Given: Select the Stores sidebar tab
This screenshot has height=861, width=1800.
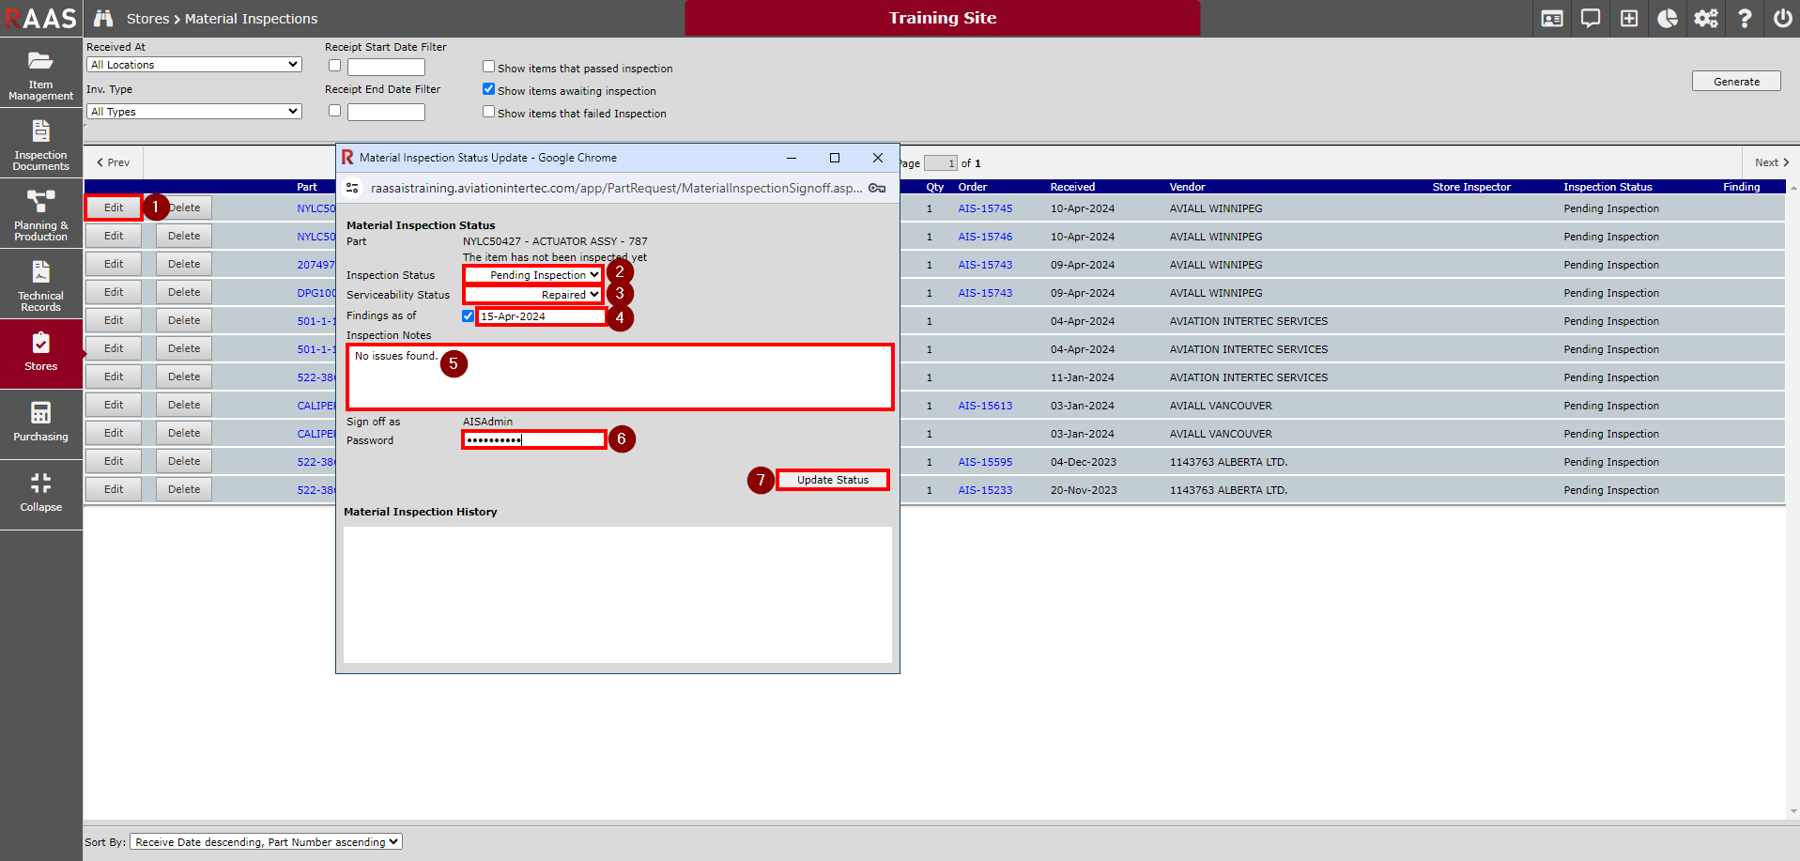Looking at the screenshot, I should (x=40, y=353).
